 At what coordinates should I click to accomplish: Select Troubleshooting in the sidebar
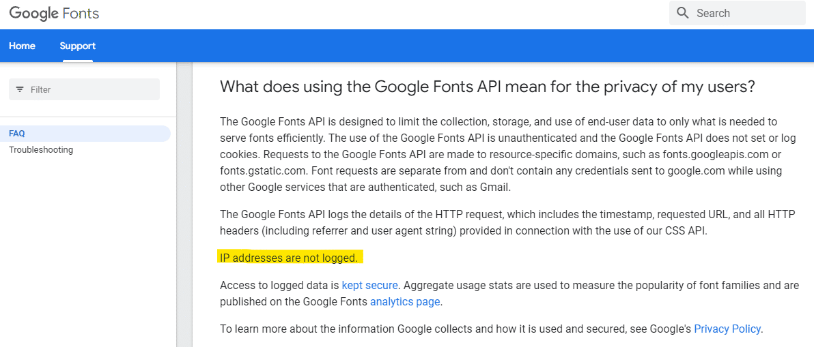(41, 150)
